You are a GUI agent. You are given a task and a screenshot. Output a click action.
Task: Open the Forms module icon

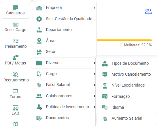[x=16, y=91]
